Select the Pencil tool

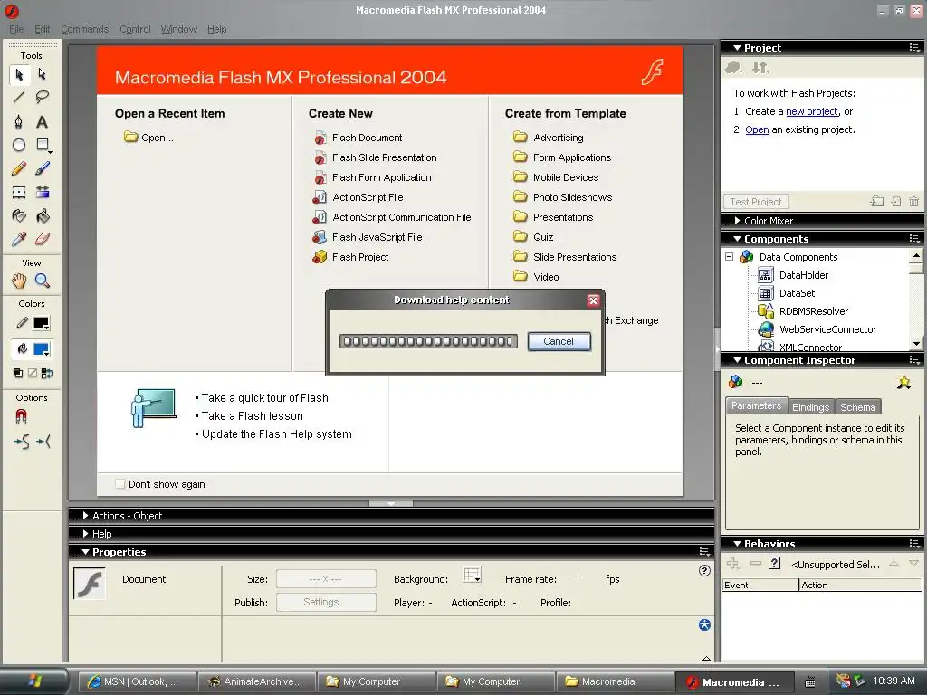coord(19,168)
